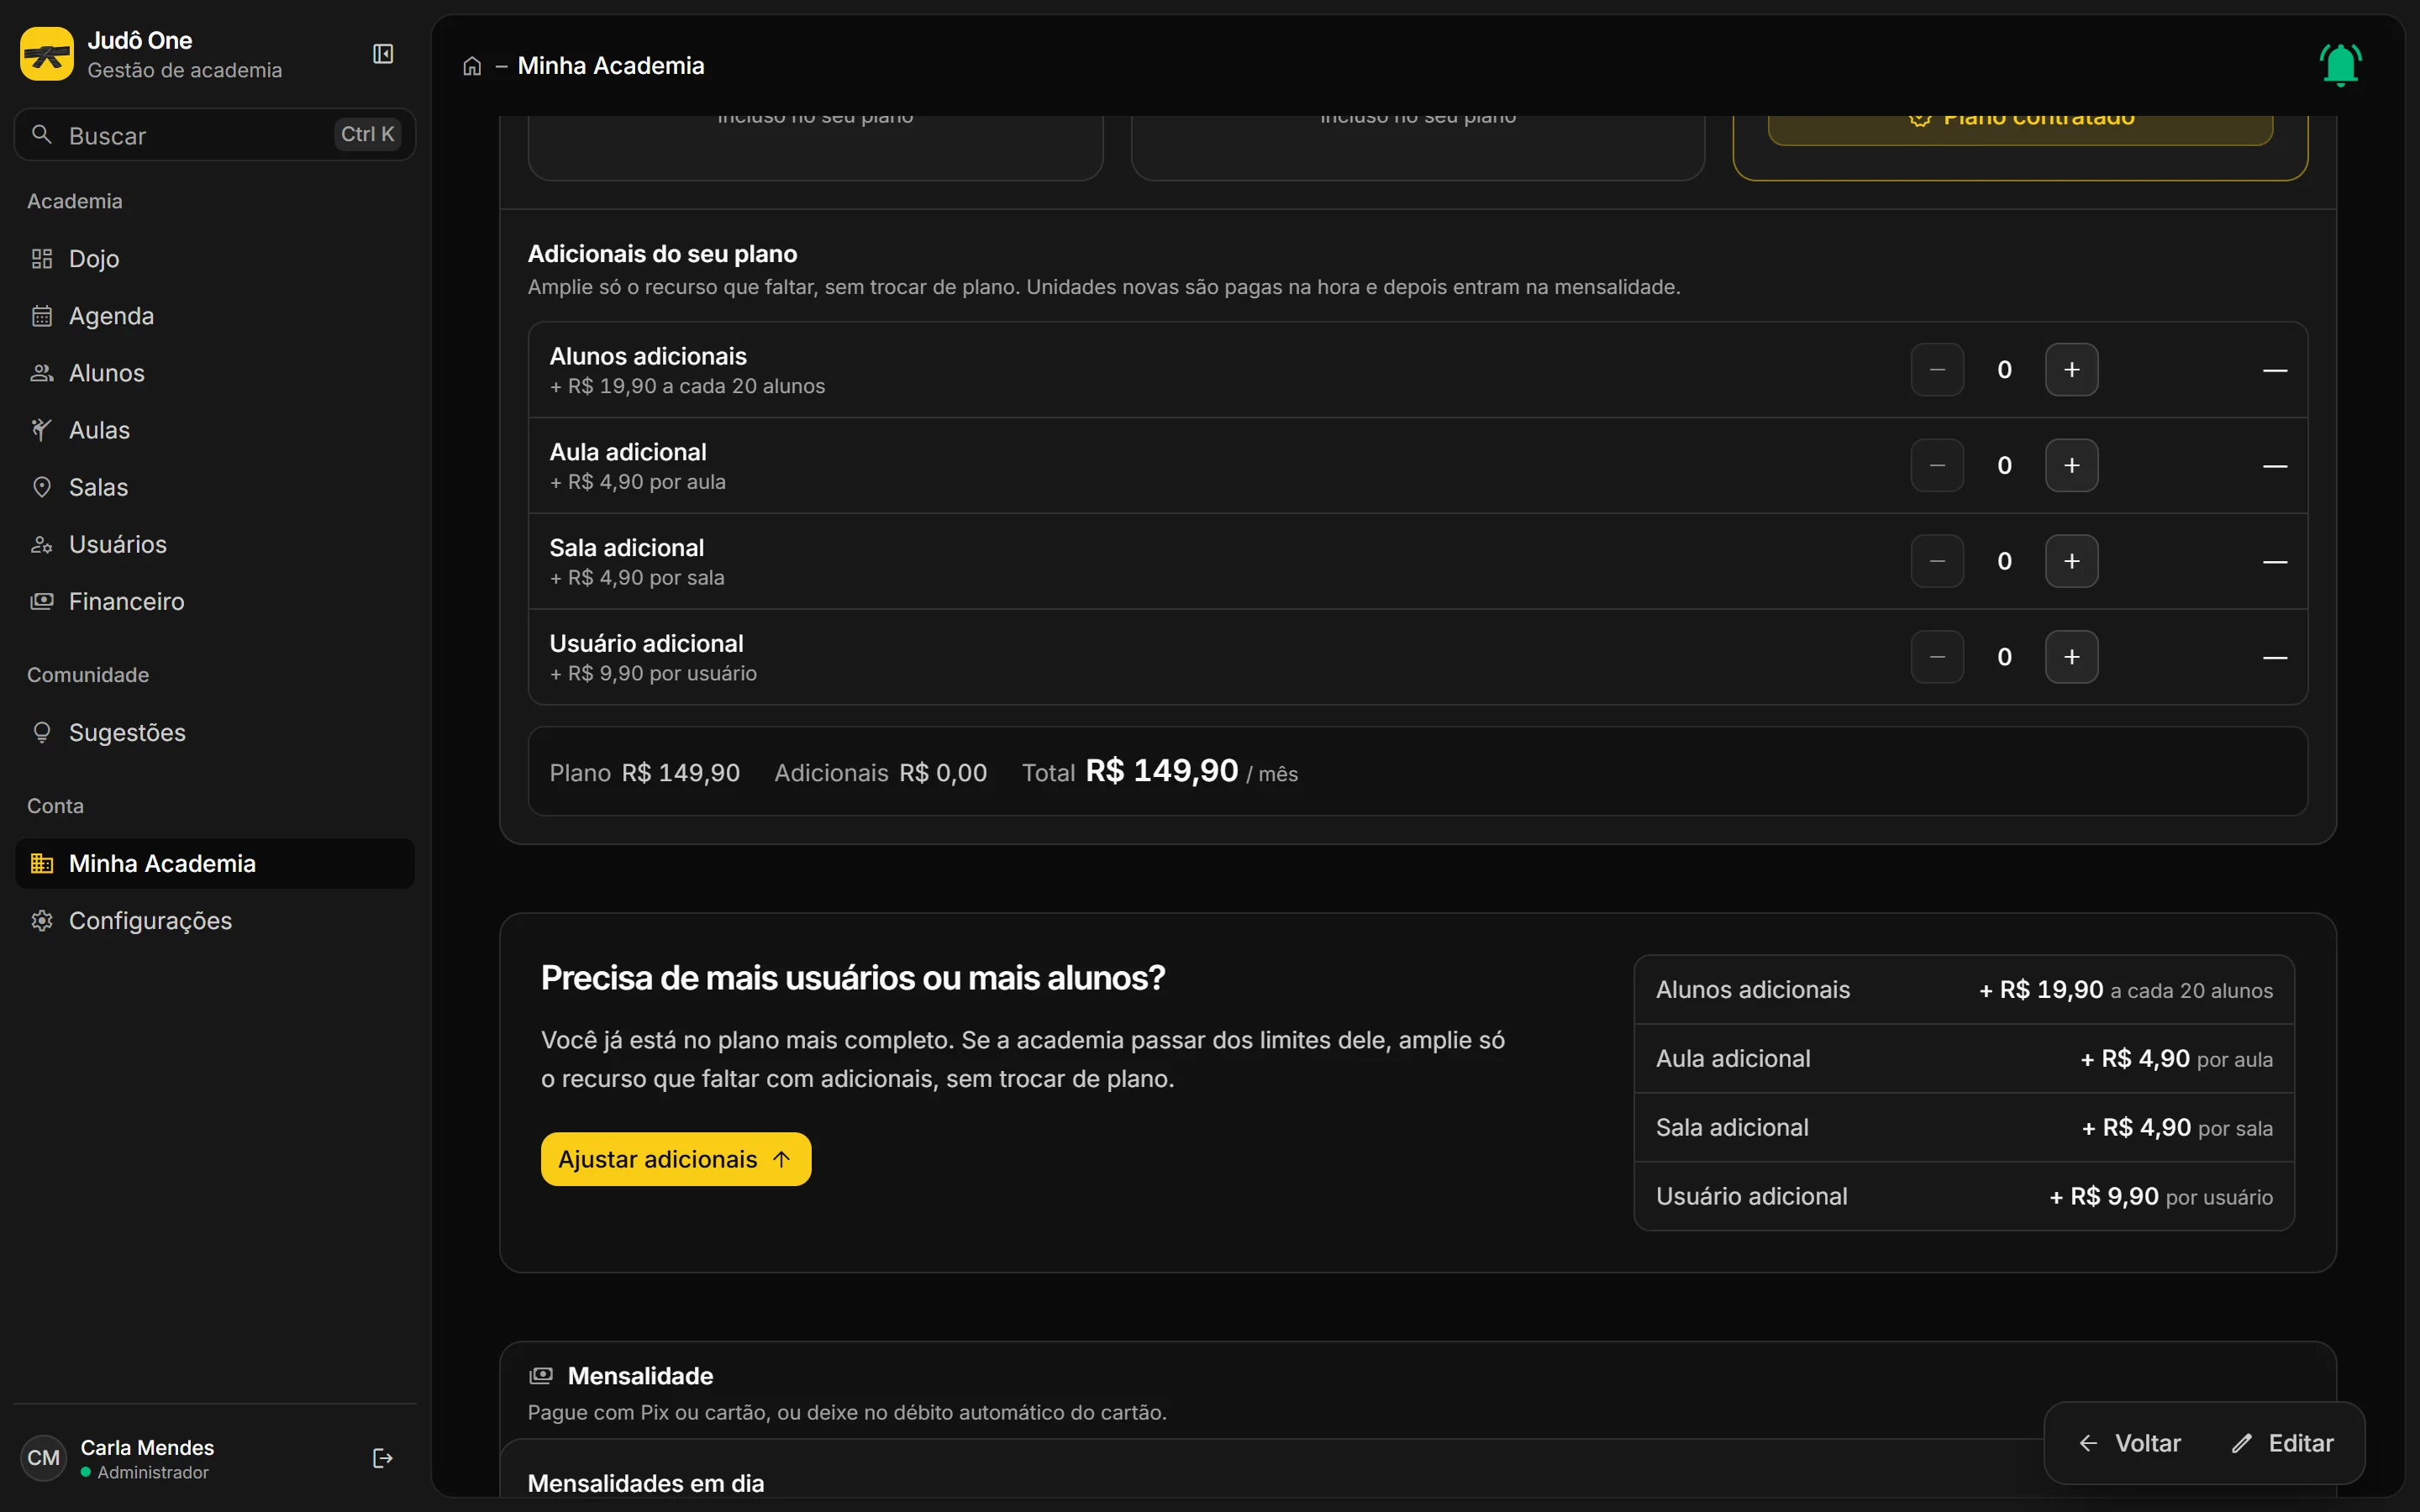Open Configurações in the sidebar
The height and width of the screenshot is (1512, 2420).
coord(215,920)
